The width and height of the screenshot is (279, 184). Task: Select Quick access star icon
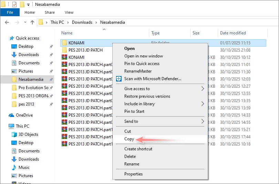tap(12, 38)
